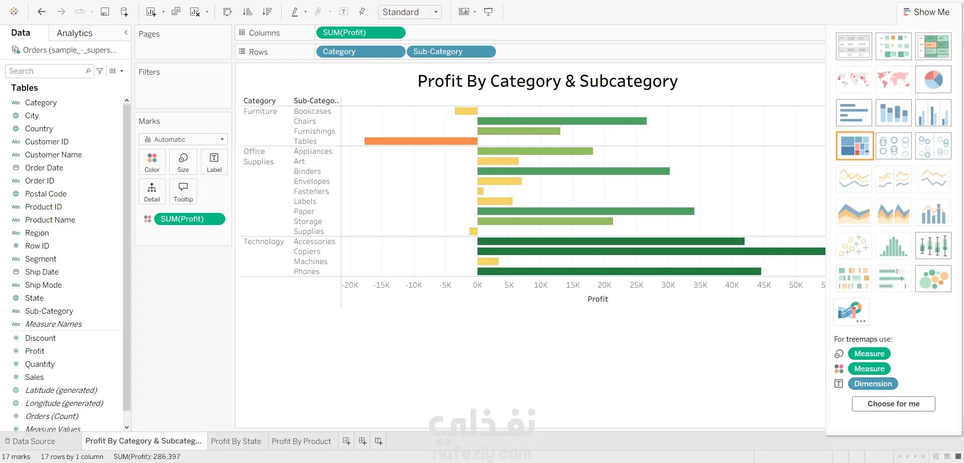This screenshot has width=964, height=463.
Task: Open show/hide cards toolbar button
Action: [x=463, y=12]
